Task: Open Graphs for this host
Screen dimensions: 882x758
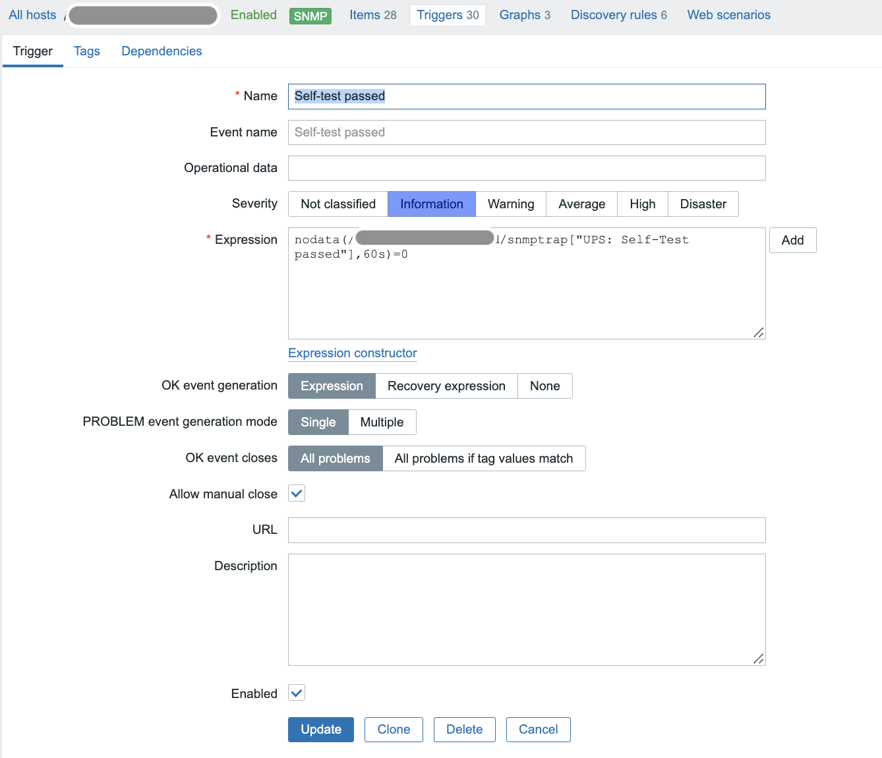Action: point(524,15)
